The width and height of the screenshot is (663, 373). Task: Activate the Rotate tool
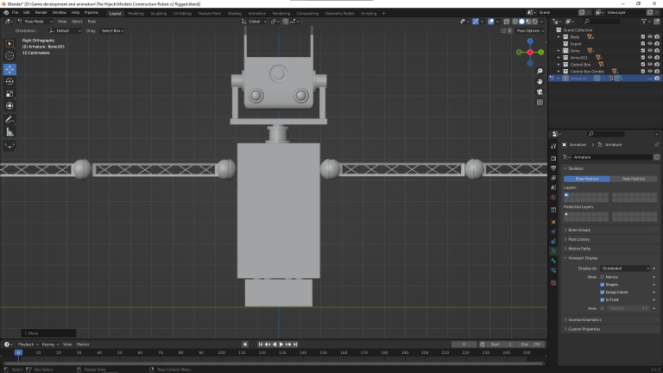tap(9, 81)
